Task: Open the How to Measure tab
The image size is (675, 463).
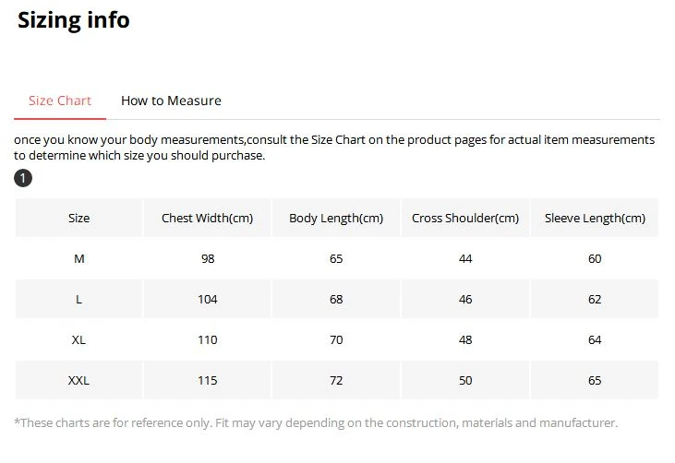Action: click(x=171, y=101)
